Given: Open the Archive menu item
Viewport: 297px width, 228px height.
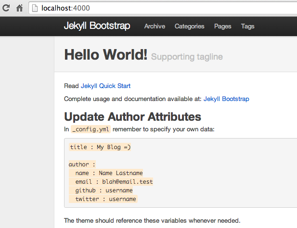Looking at the screenshot, I should 155,26.
